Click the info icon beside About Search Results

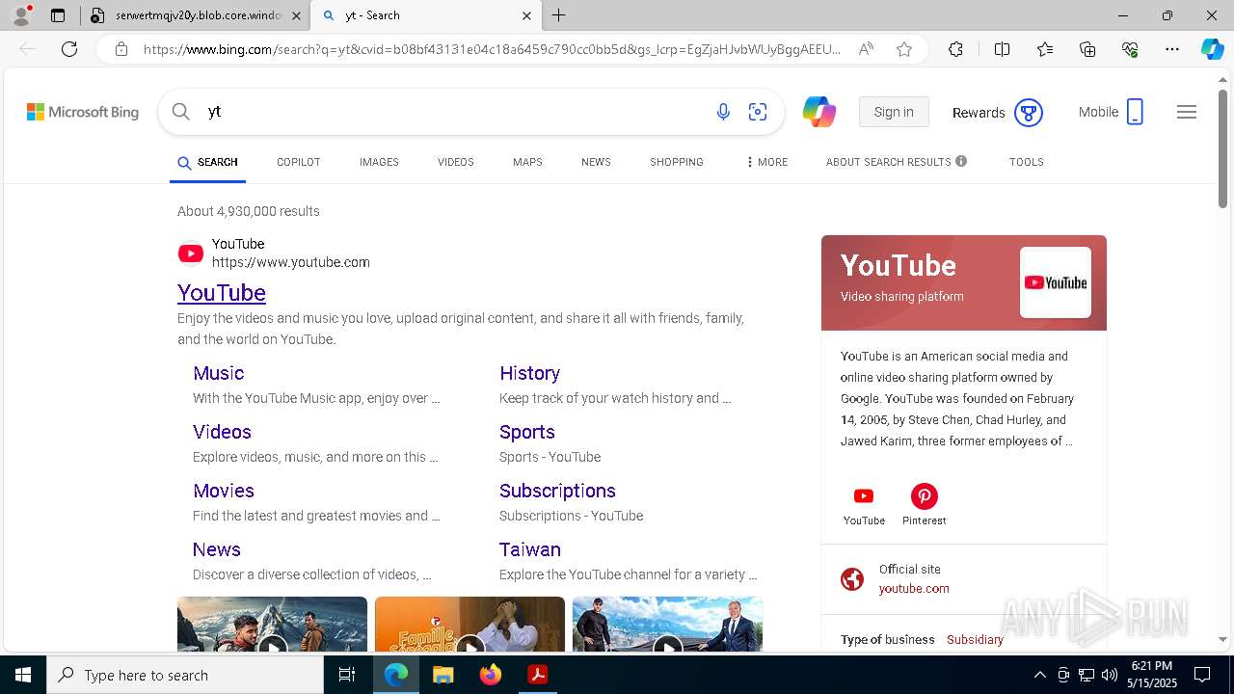click(x=961, y=161)
